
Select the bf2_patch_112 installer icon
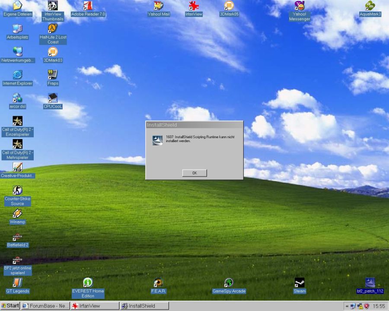coord(370,286)
